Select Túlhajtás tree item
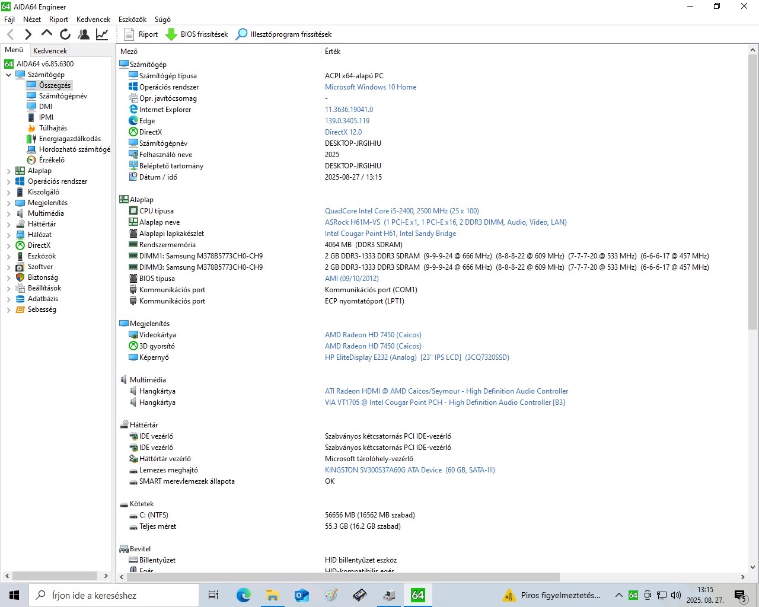This screenshot has height=607, width=759. point(53,128)
